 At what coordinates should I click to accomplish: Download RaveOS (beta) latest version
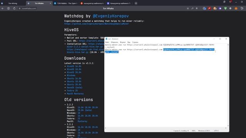click(75, 88)
